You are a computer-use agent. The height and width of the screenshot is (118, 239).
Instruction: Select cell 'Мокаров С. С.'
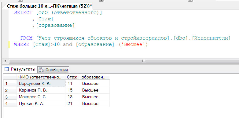coord(41,97)
